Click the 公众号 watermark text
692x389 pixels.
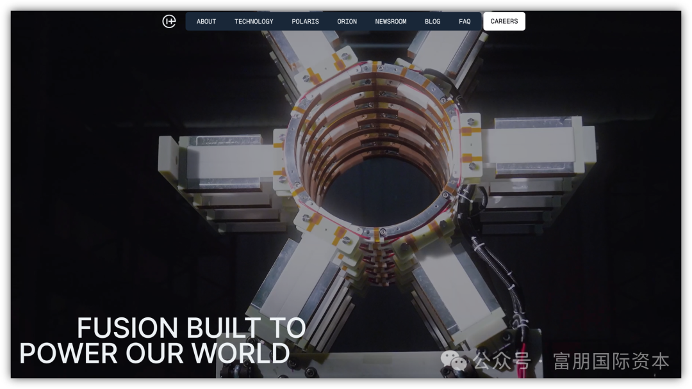coord(502,360)
